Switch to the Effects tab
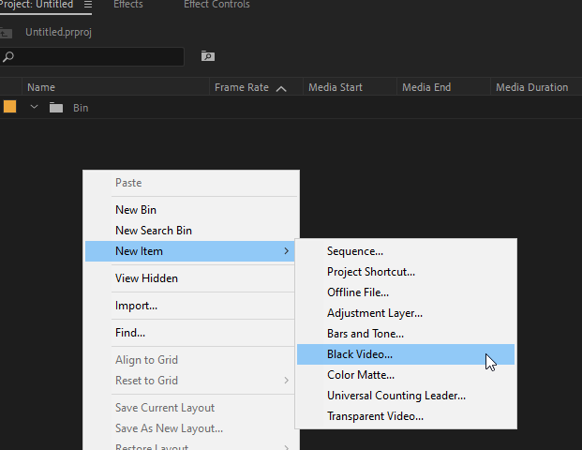The width and height of the screenshot is (582, 450). (x=127, y=5)
